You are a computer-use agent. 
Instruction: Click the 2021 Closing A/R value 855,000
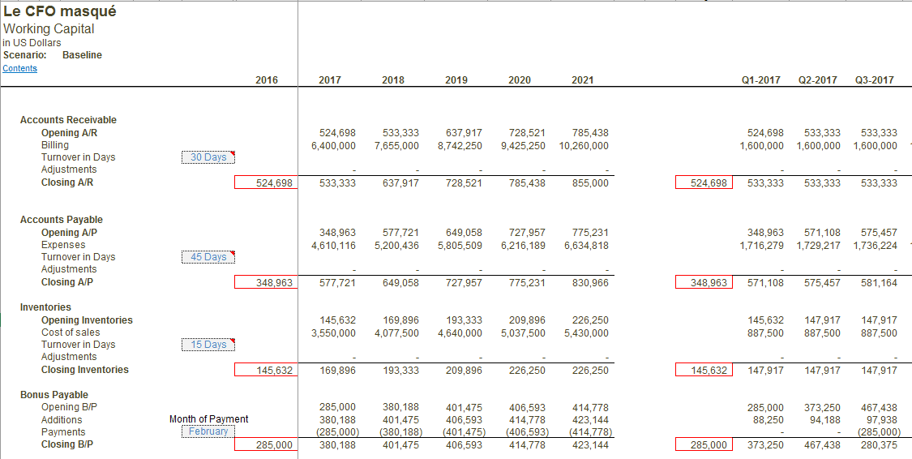coord(590,183)
